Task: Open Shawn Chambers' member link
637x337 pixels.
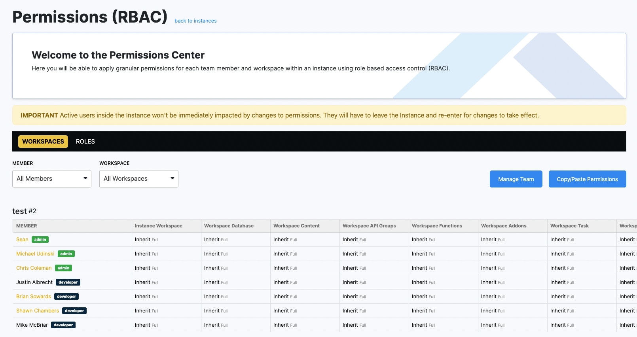Action: [x=38, y=311]
